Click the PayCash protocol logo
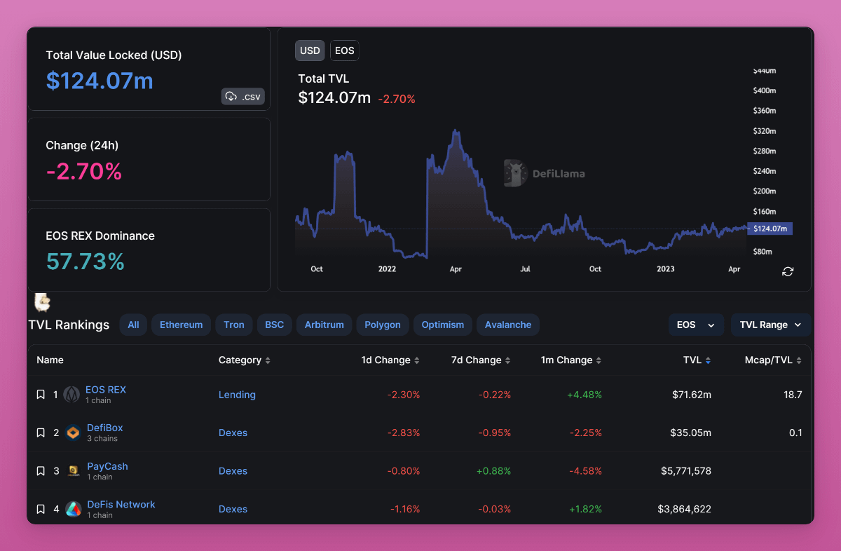This screenshot has width=841, height=551. (x=73, y=471)
